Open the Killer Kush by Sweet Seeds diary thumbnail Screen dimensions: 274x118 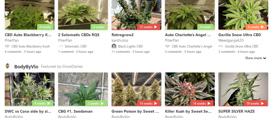190,89
